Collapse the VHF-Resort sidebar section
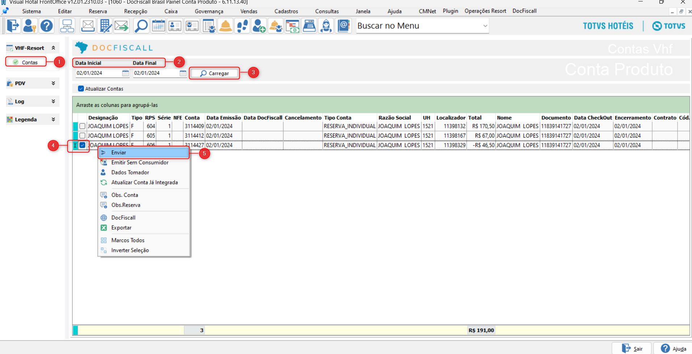692x354 pixels. point(53,48)
